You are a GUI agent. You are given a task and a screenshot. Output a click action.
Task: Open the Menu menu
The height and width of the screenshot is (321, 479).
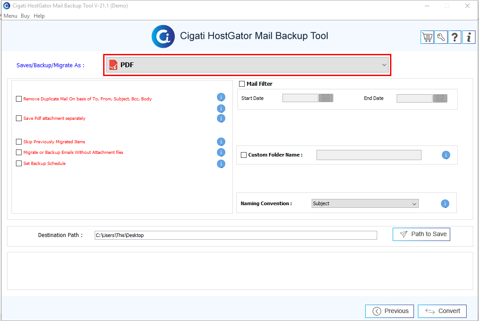click(x=10, y=16)
